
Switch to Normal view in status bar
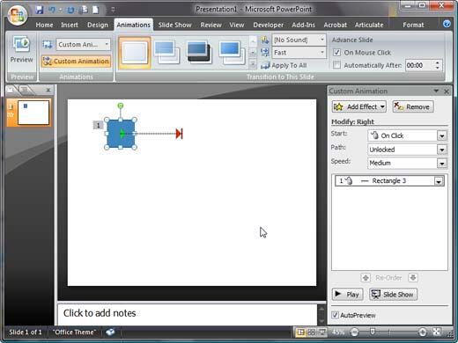pos(300,332)
